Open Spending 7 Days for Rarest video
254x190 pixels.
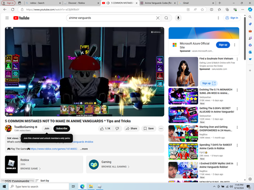[183, 151]
